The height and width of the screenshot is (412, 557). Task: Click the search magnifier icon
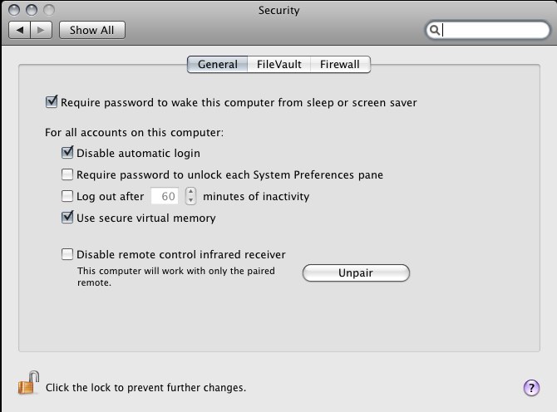tap(434, 30)
